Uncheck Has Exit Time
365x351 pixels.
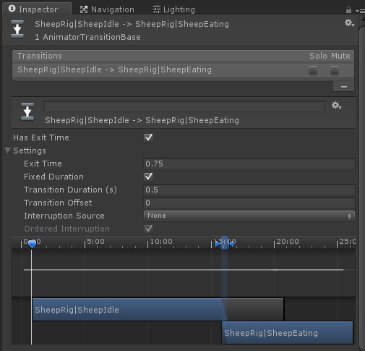pyautogui.click(x=148, y=138)
